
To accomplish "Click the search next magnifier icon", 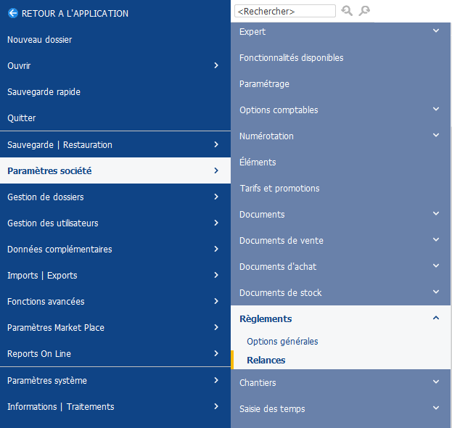I will pos(364,11).
